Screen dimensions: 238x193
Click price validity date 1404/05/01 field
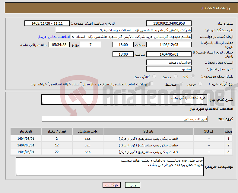(x=169, y=54)
